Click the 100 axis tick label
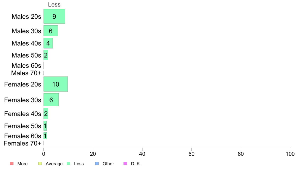297x184 pixels. coord(290,154)
